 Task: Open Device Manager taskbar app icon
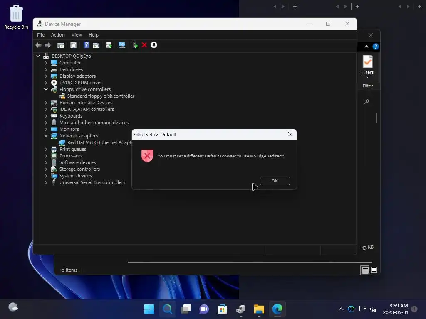[241, 309]
